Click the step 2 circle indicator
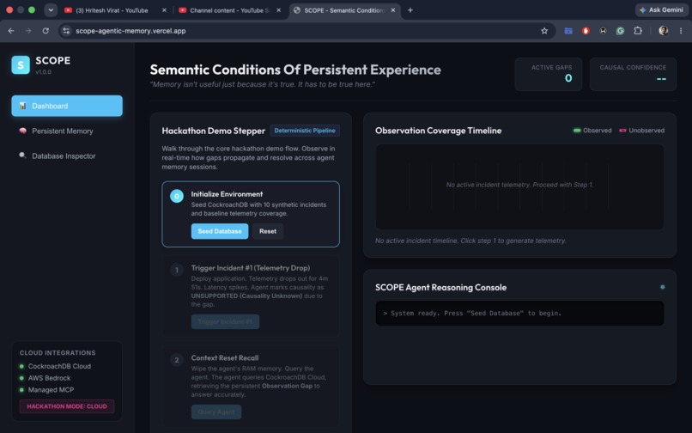 point(177,360)
